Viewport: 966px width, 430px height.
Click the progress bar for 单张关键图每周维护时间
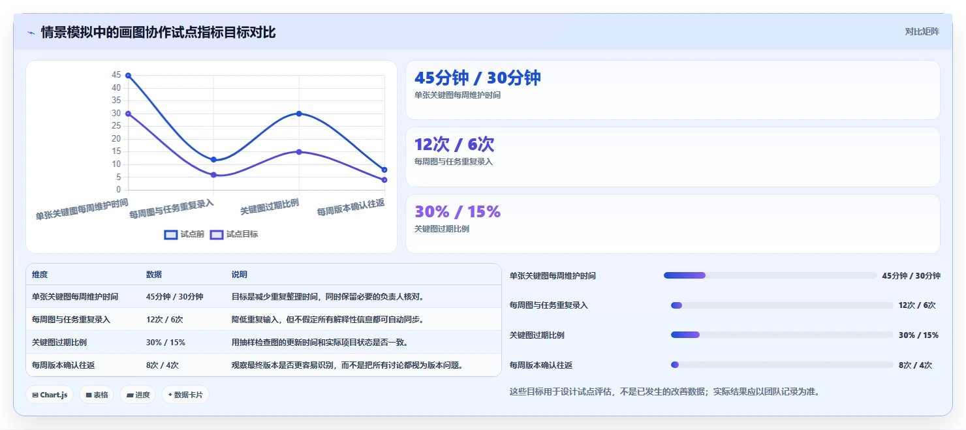click(770, 275)
